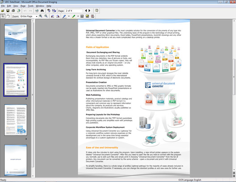
Task: Rotate page left with the rotate icon
Action: [52, 16]
